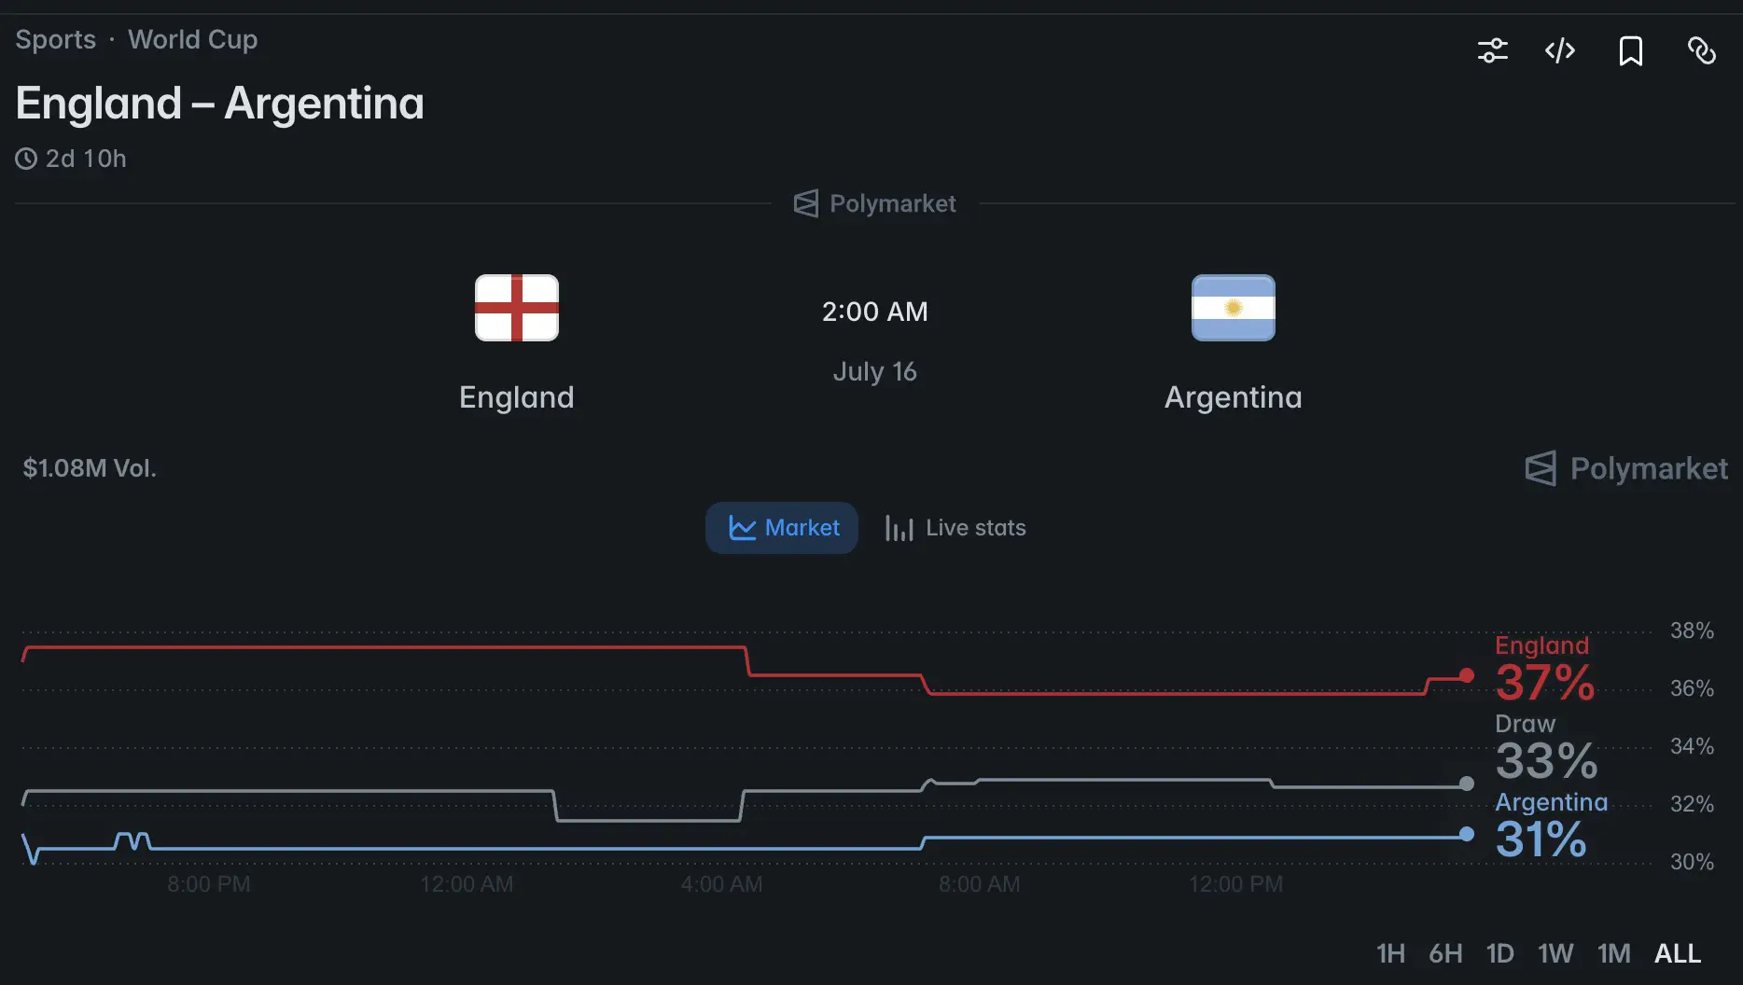
Task: Click the $1.08M Vol. text
Action: pos(90,468)
